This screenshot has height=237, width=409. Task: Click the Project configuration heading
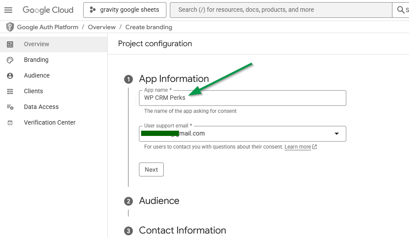[x=155, y=44]
